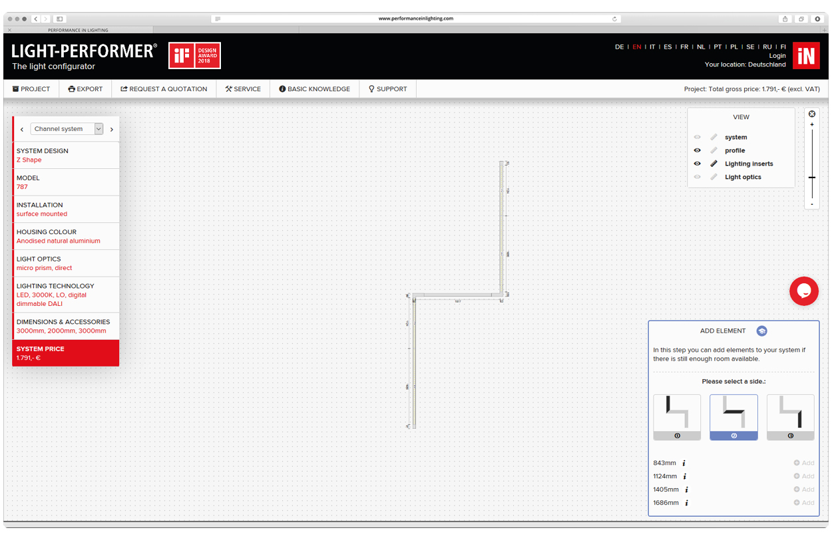Select side 2 middle segment thumbnail
This screenshot has height=554, width=832.
pyautogui.click(x=733, y=417)
